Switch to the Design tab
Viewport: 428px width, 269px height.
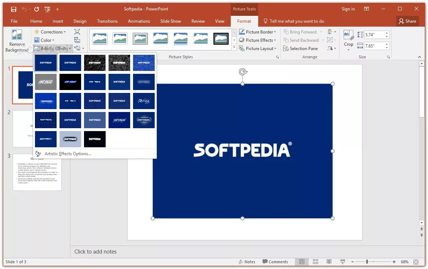click(80, 21)
